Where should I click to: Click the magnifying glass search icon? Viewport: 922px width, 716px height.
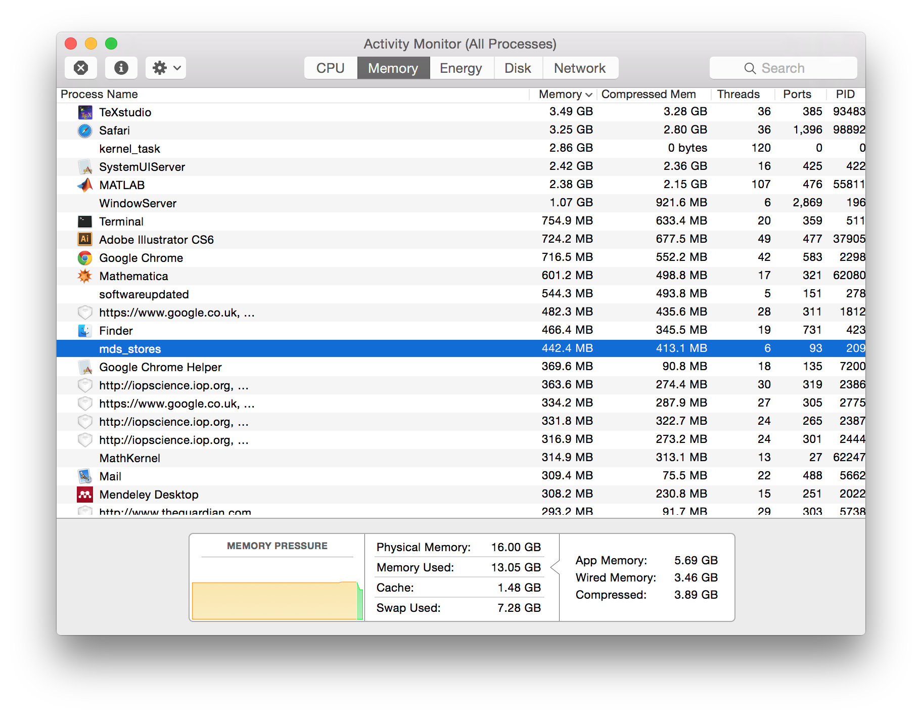750,68
